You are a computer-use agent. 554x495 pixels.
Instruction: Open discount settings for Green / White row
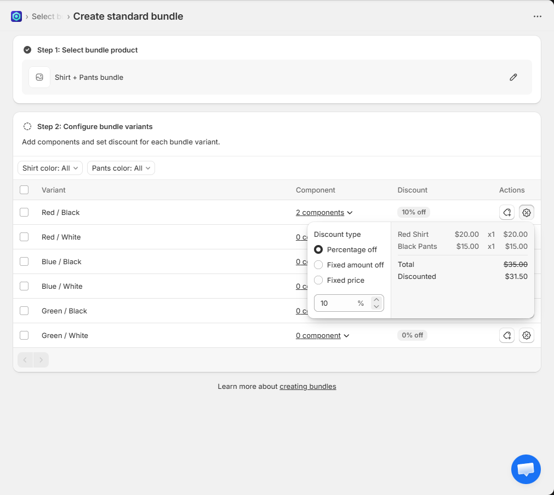tap(527, 335)
